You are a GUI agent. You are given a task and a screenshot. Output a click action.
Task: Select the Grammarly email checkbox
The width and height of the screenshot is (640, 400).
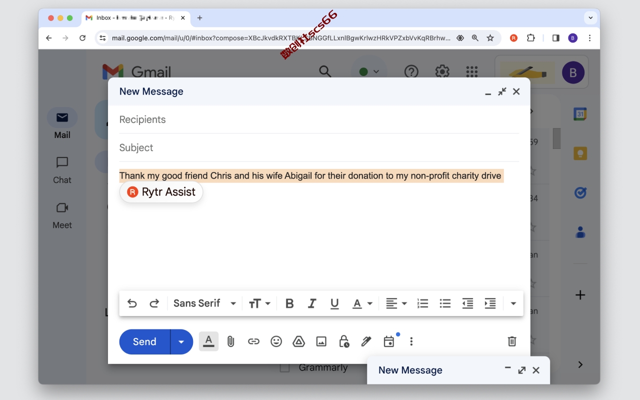[x=284, y=367]
